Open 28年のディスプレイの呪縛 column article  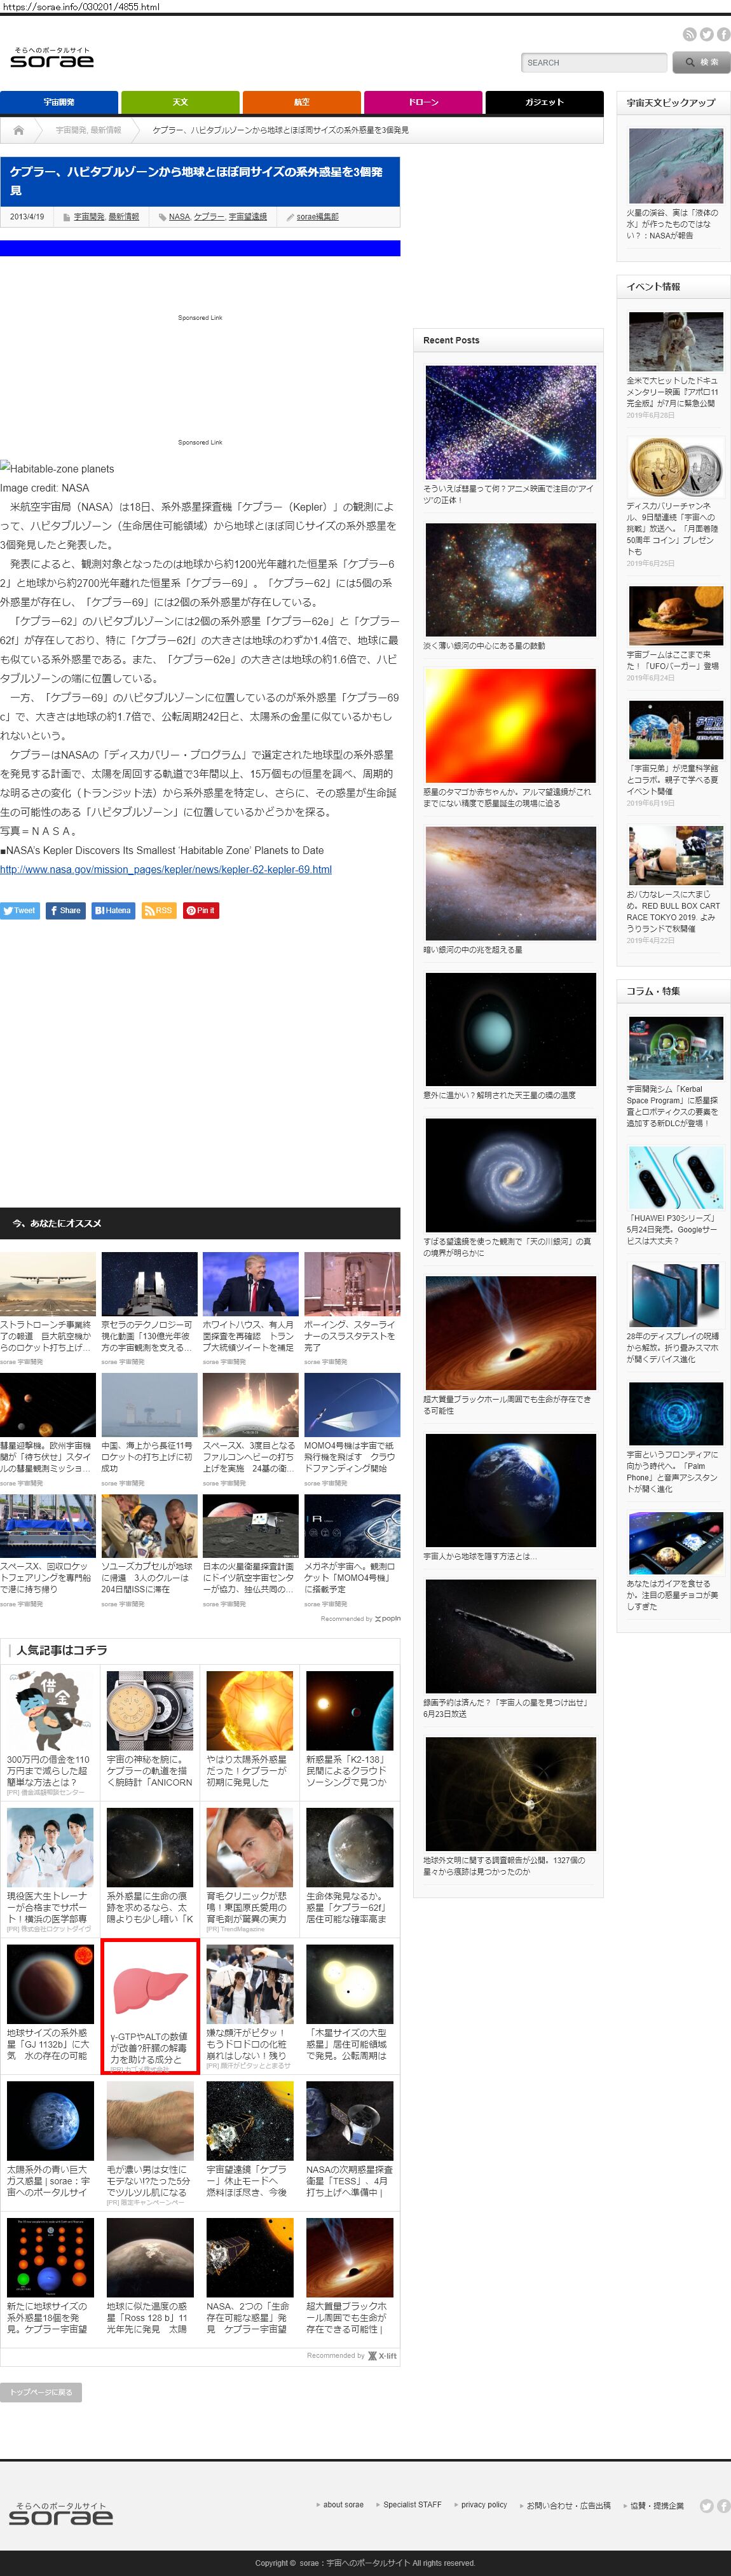point(673,1348)
